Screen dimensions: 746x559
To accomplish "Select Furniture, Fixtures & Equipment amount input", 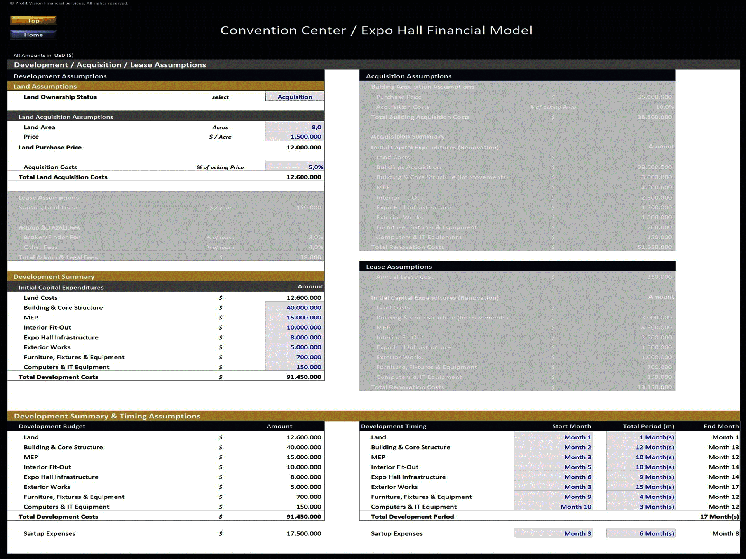I will (295, 357).
